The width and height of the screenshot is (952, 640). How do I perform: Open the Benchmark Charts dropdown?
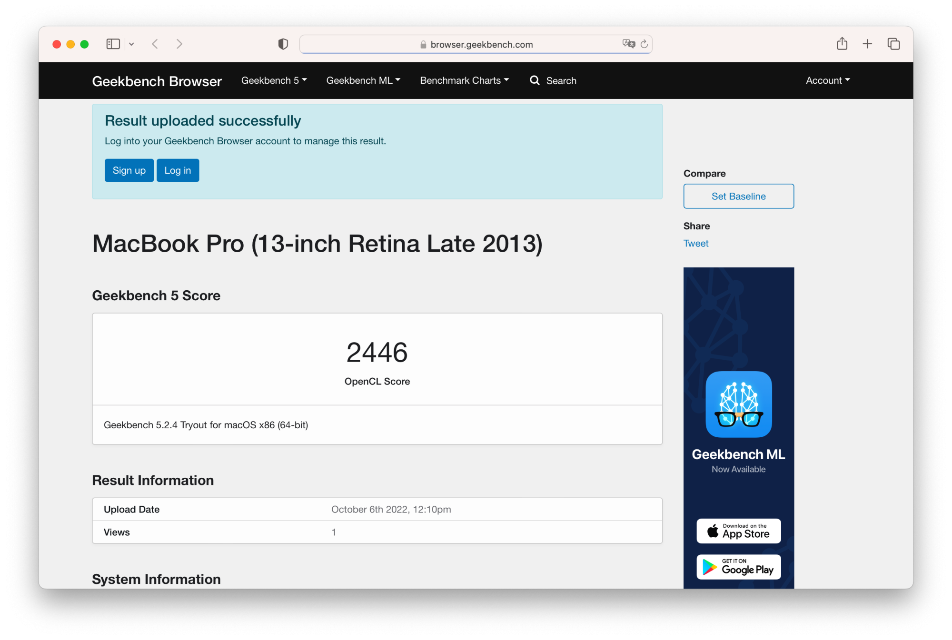tap(464, 80)
